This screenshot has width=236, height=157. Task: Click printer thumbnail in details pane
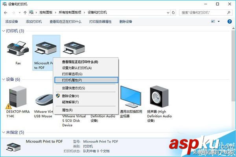coord(13,147)
